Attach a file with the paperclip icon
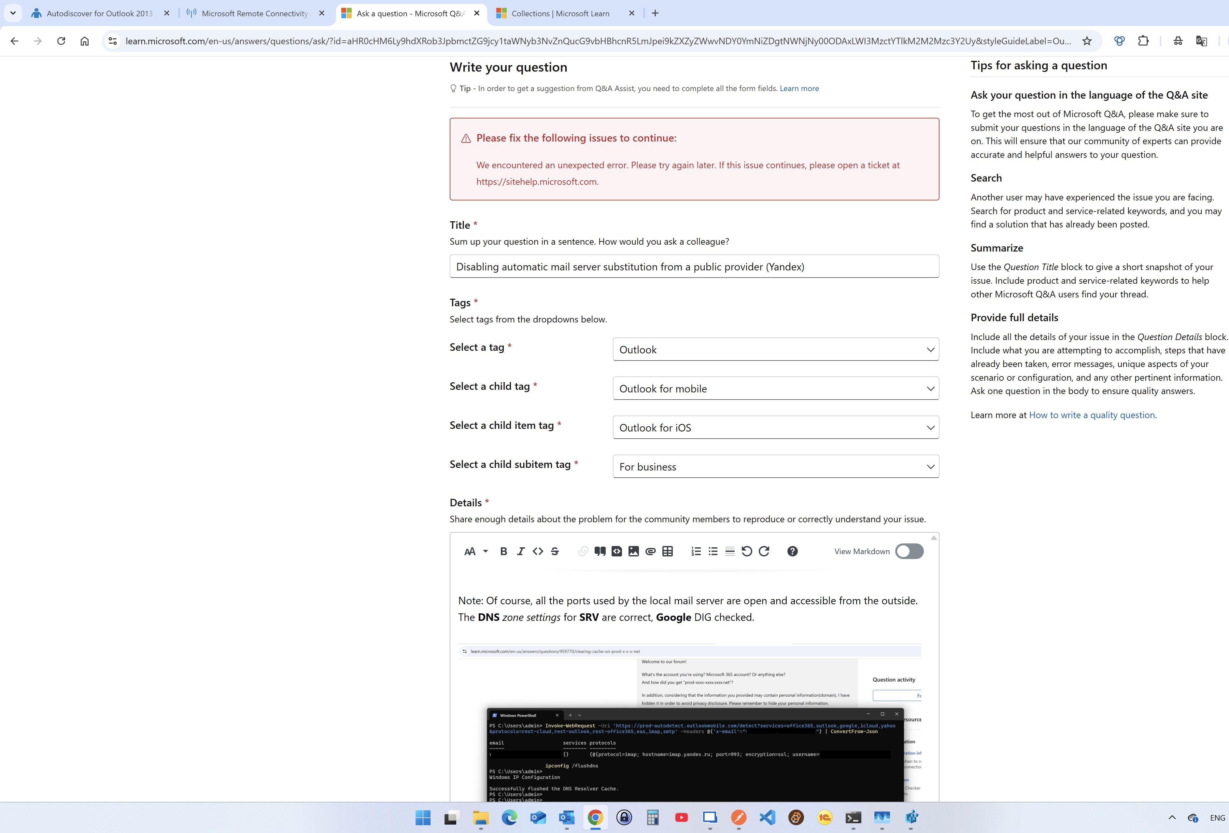 coord(650,551)
